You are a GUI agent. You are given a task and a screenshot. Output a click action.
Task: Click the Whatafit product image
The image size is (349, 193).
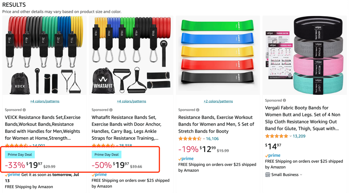131,55
